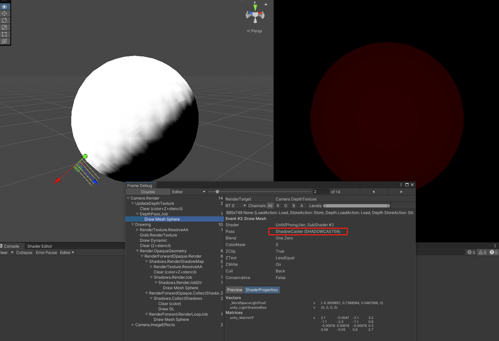Select Clear (color+Z+stencil) under UpdateDepthTexture
Viewport: 499px width, 341px height.
click(161, 209)
